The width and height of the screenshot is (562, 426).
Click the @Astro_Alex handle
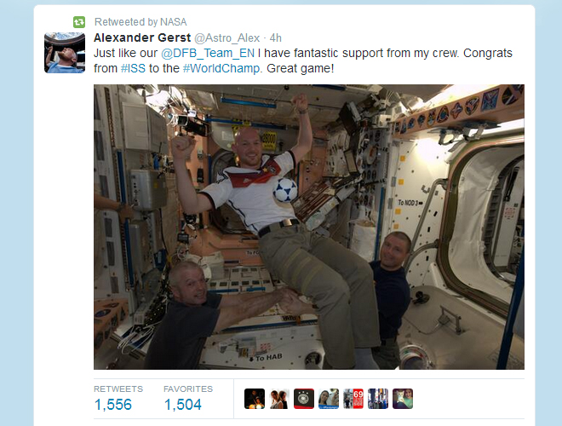pyautogui.click(x=227, y=37)
